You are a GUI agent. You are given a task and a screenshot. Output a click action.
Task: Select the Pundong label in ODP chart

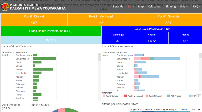click(x=20, y=98)
